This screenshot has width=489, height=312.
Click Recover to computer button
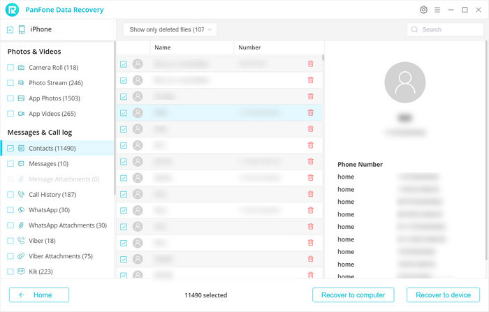353,295
